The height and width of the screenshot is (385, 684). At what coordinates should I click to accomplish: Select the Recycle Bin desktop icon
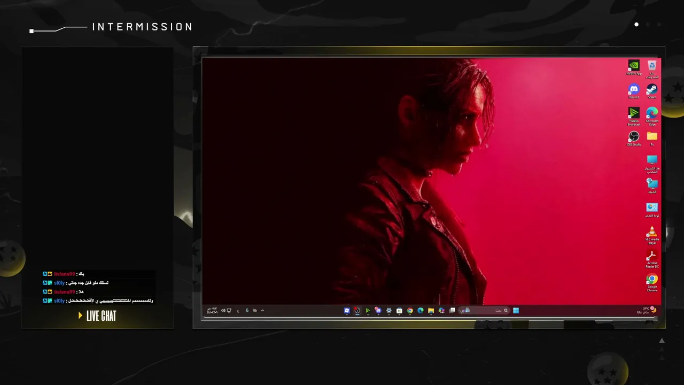coord(652,69)
